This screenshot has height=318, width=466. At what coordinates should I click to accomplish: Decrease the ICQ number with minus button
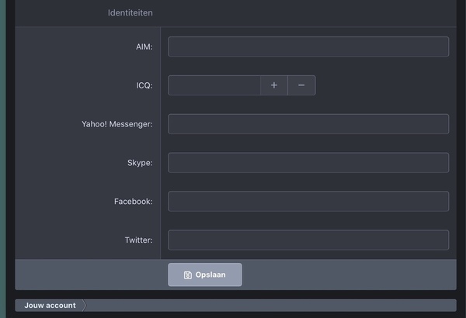[301, 85]
